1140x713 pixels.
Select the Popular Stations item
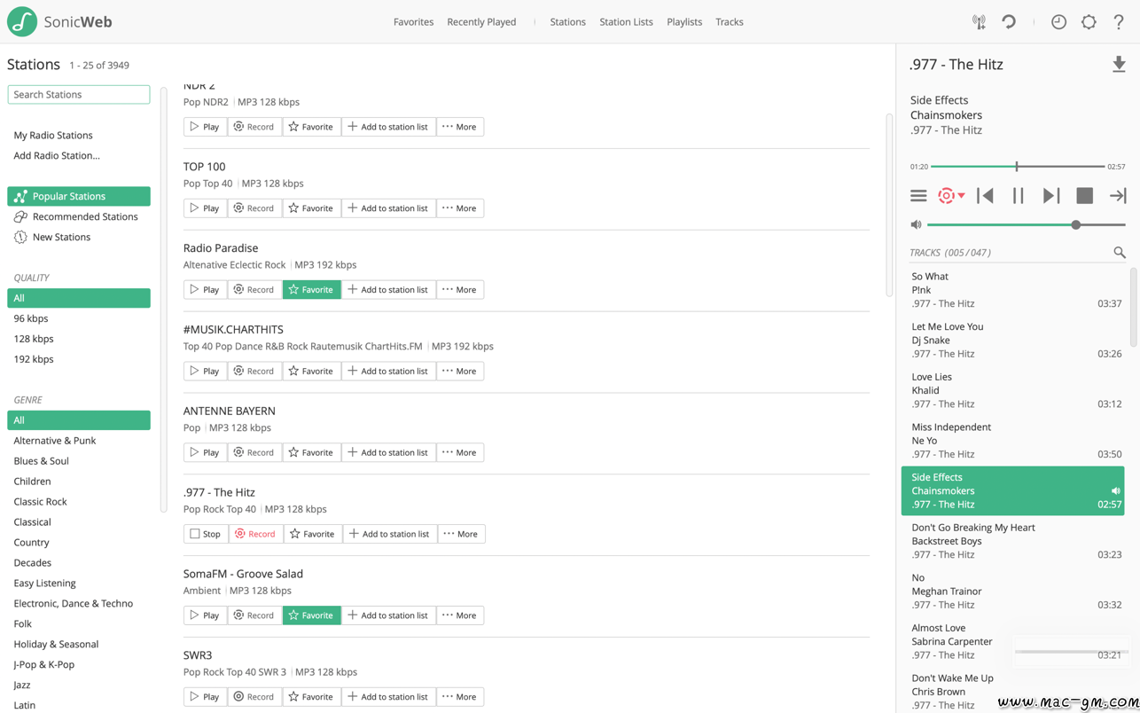coord(79,197)
